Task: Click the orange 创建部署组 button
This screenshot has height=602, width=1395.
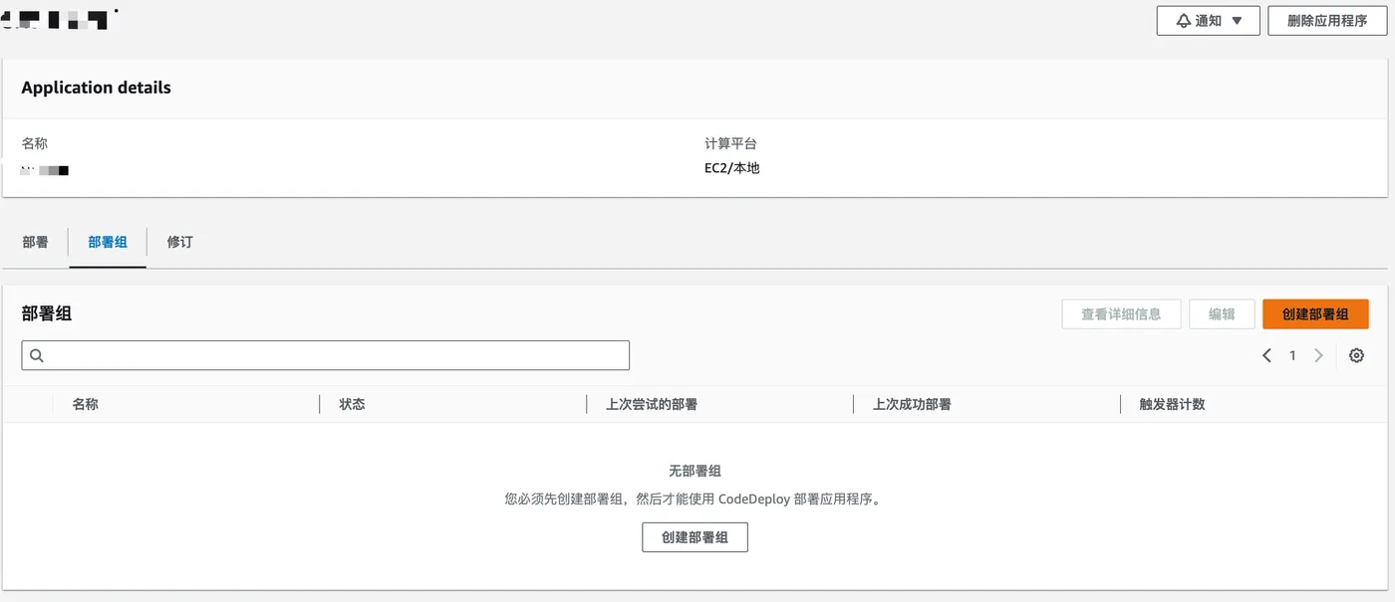Action: 1315,314
